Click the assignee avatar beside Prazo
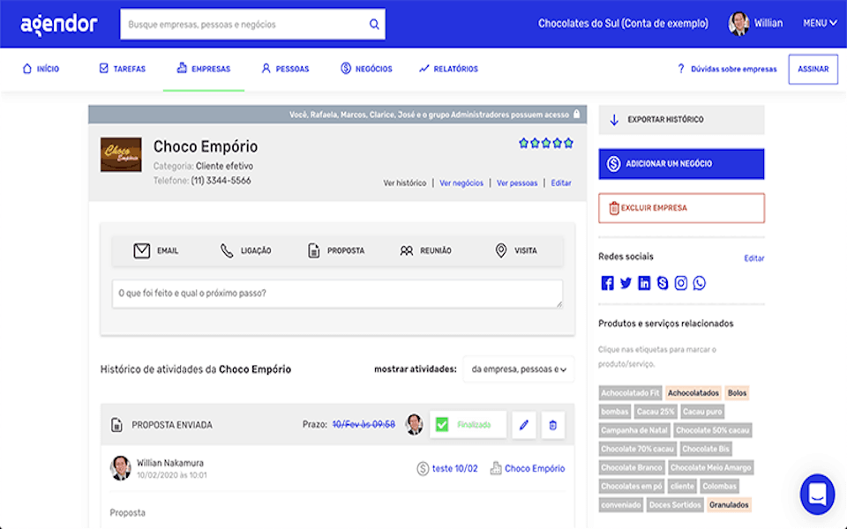This screenshot has height=529, width=847. coord(415,425)
